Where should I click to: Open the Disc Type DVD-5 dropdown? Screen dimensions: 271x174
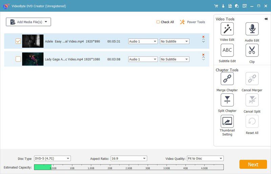[x=52, y=158]
